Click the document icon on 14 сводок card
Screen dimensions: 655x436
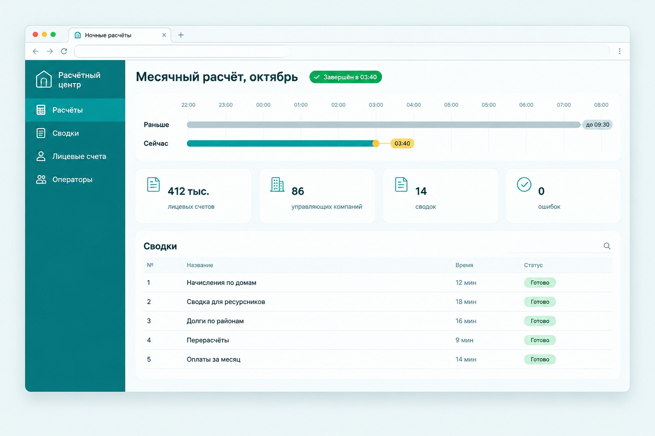point(401,184)
